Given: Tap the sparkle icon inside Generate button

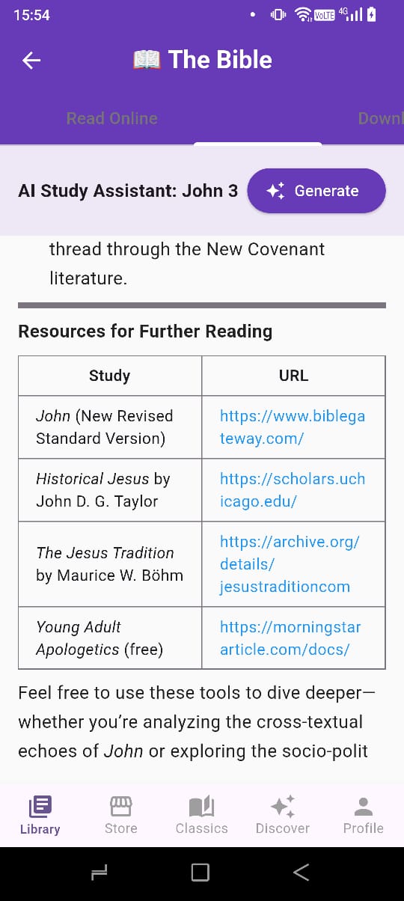Looking at the screenshot, I should (275, 191).
